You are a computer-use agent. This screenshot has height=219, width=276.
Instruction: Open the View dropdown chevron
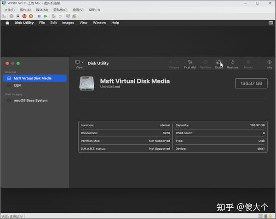pyautogui.click(x=82, y=62)
